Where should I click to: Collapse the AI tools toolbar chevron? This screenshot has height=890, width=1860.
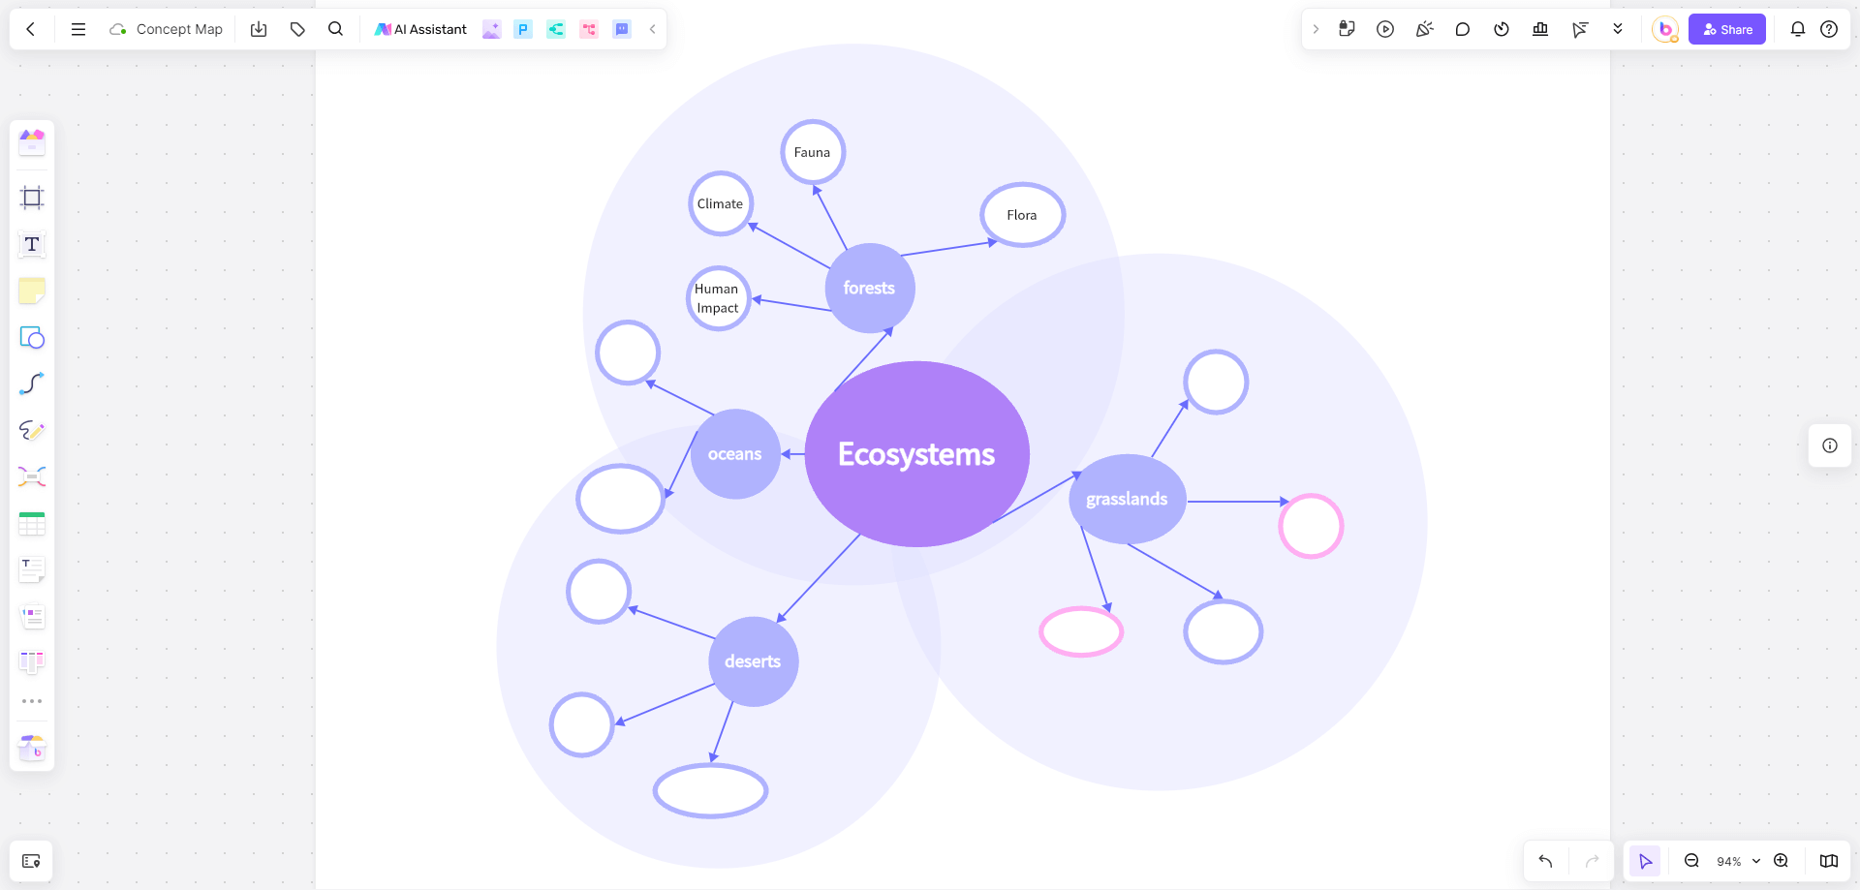coord(652,29)
